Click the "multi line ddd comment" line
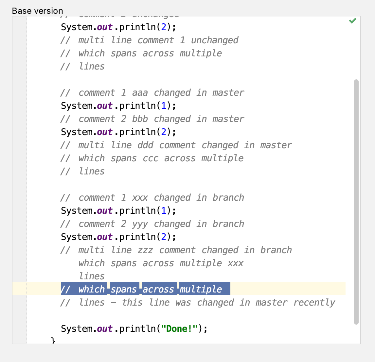 coord(176,145)
